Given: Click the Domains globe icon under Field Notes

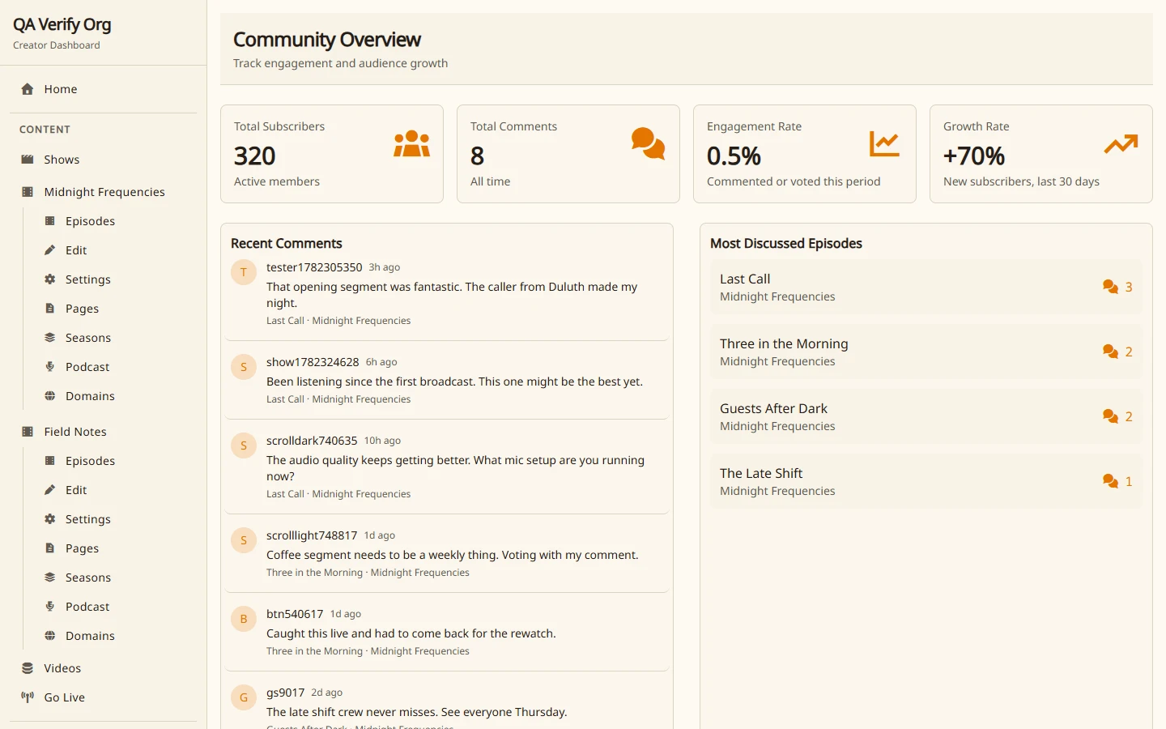Looking at the screenshot, I should point(49,636).
